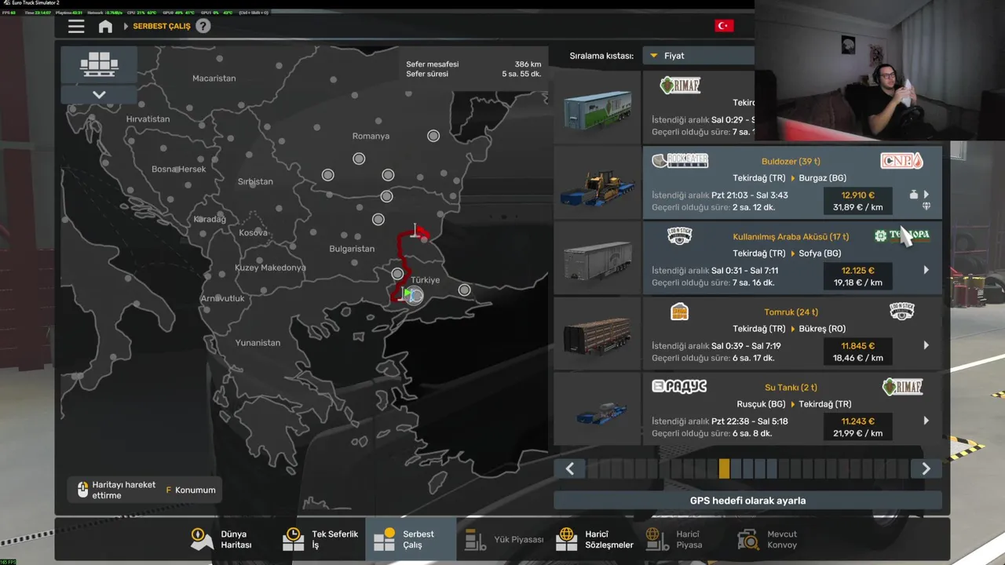Expand arrow on Tomruk job

[926, 345]
